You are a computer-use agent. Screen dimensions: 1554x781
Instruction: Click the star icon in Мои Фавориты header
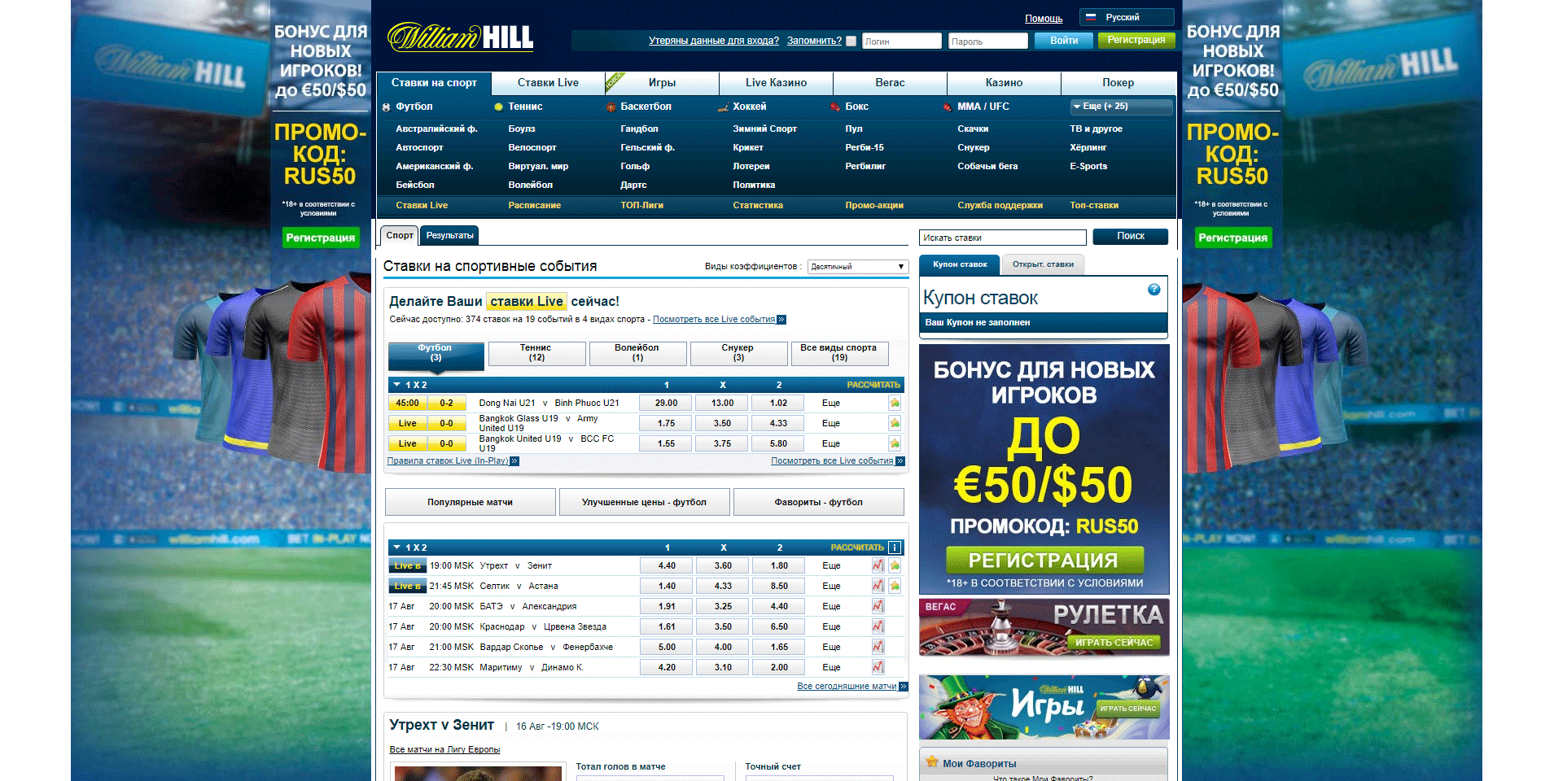(x=932, y=762)
